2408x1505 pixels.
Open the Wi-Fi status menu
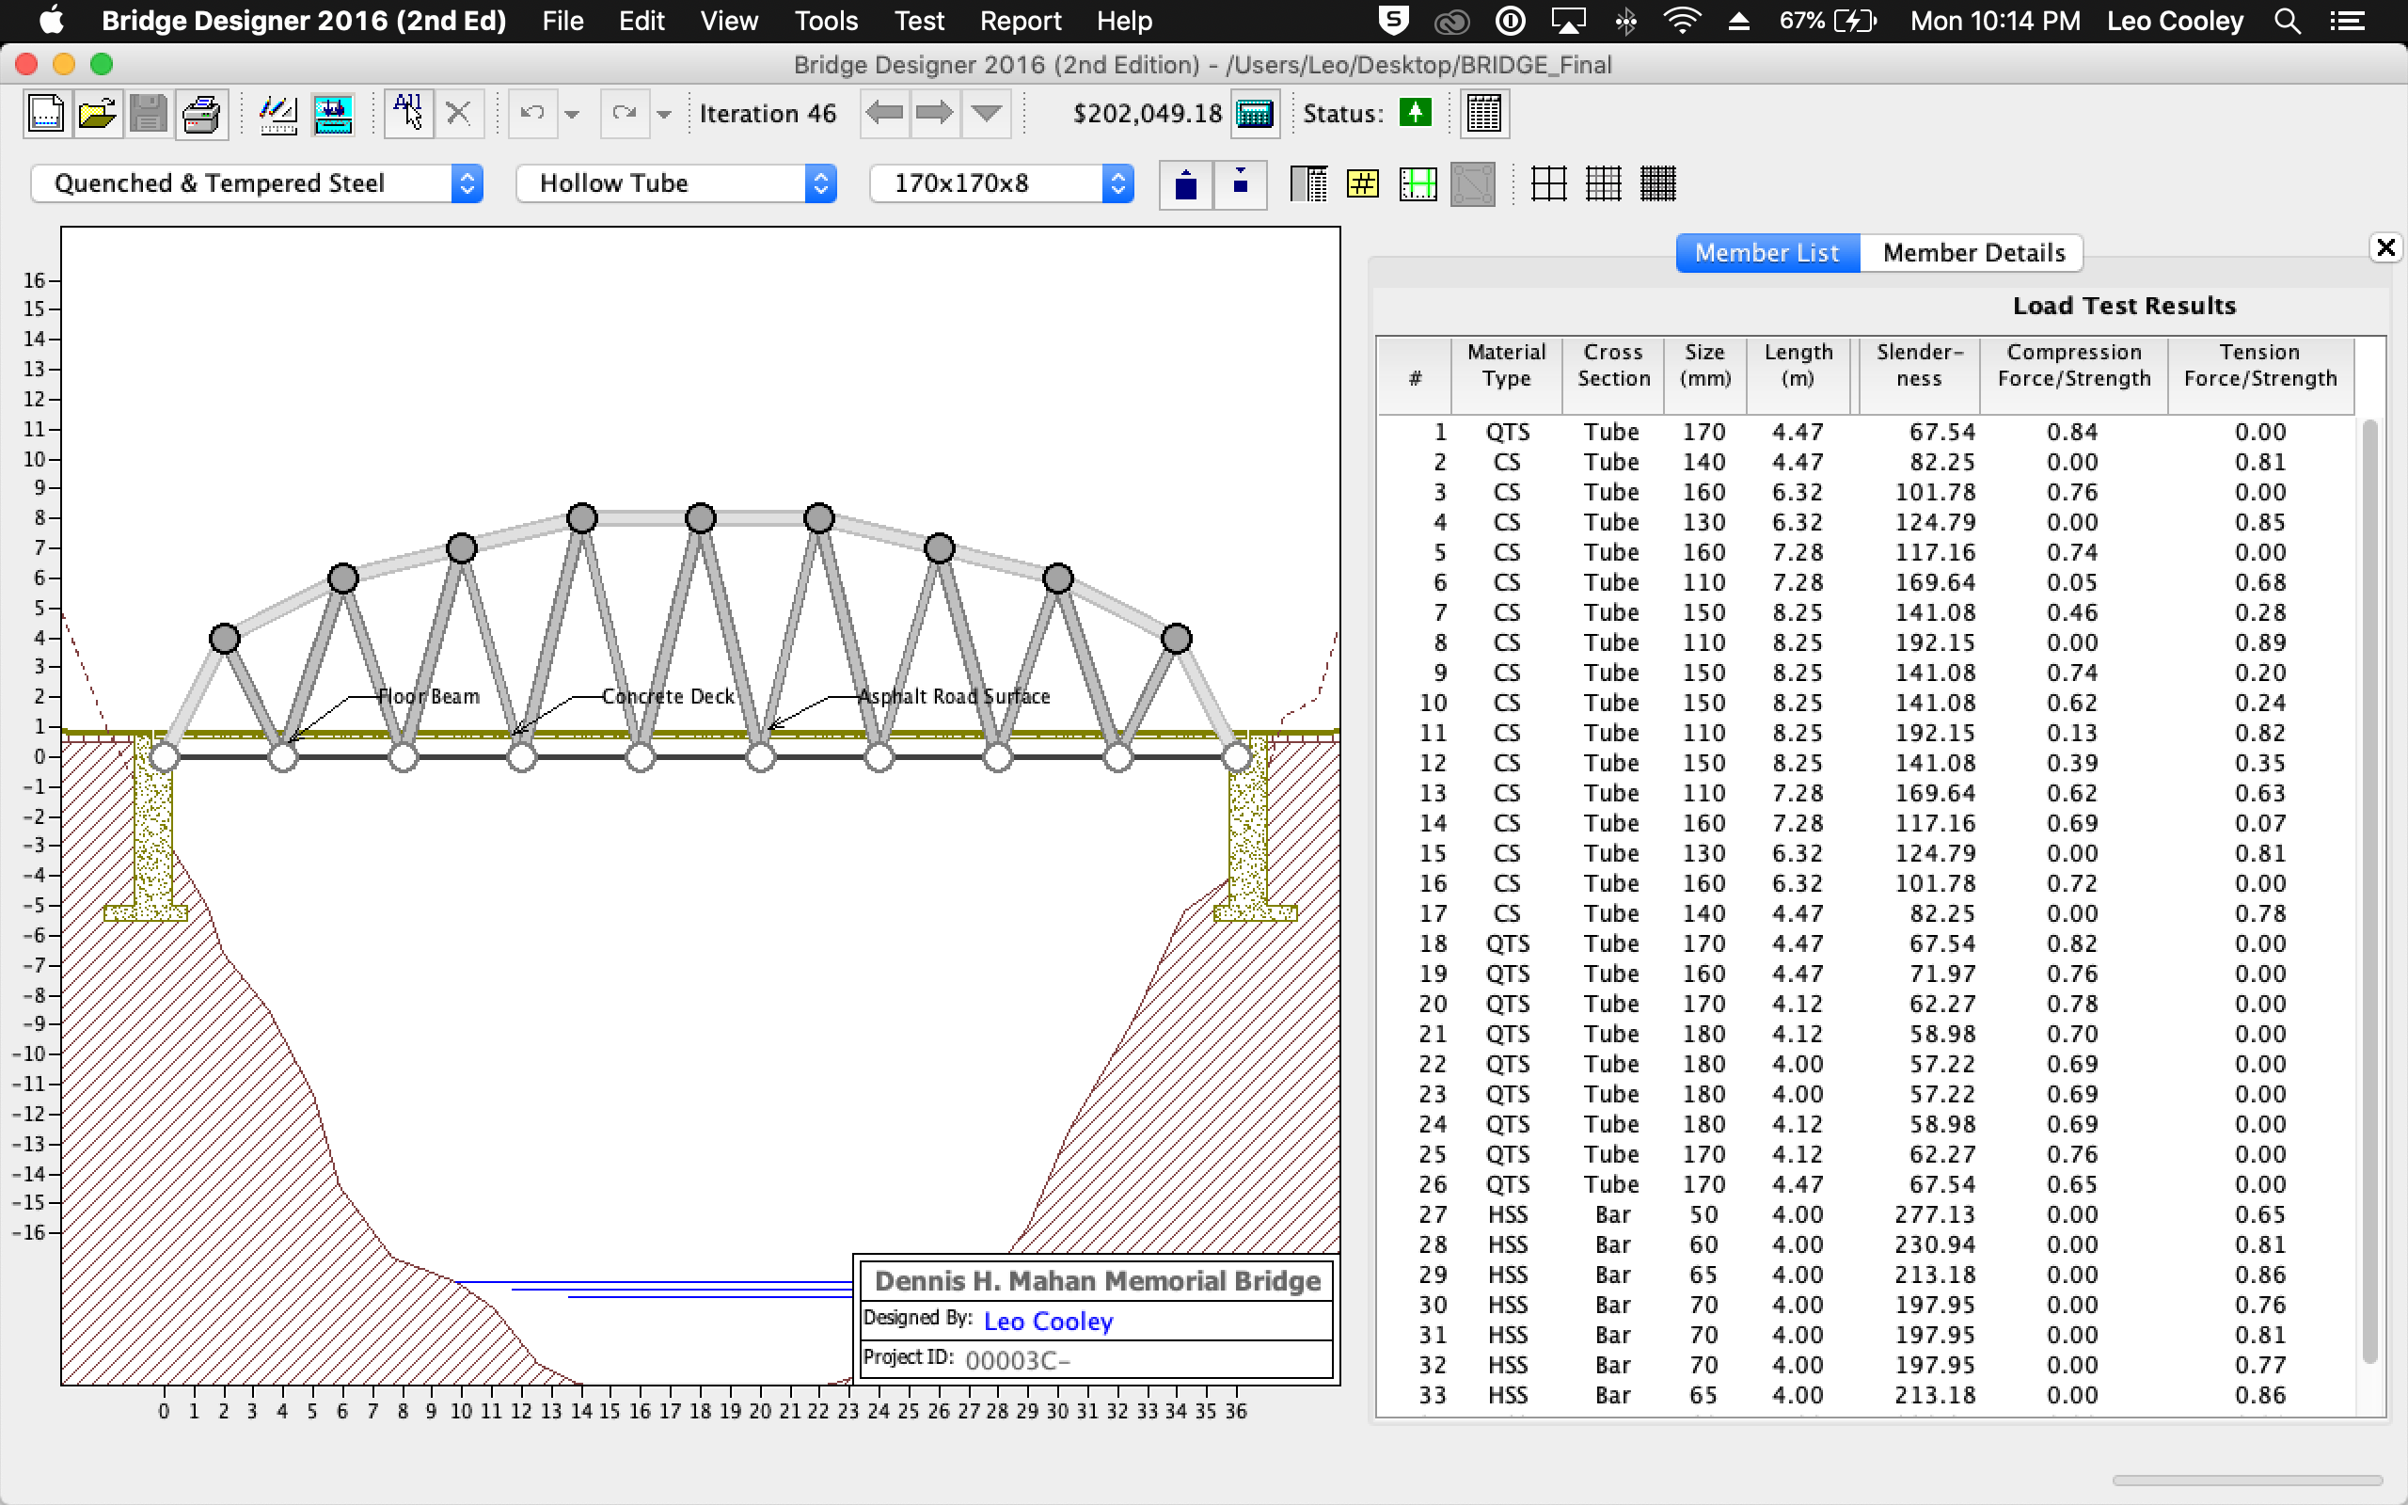coord(1682,21)
